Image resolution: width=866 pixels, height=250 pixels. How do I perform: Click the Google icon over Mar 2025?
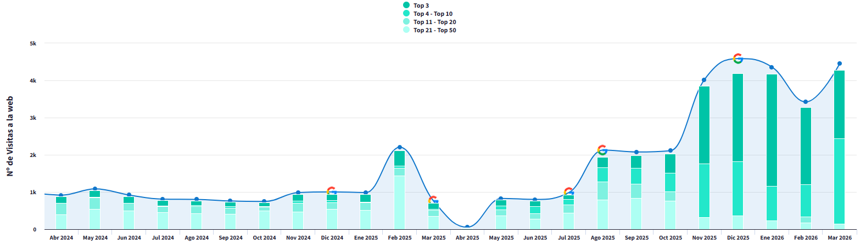(433, 200)
